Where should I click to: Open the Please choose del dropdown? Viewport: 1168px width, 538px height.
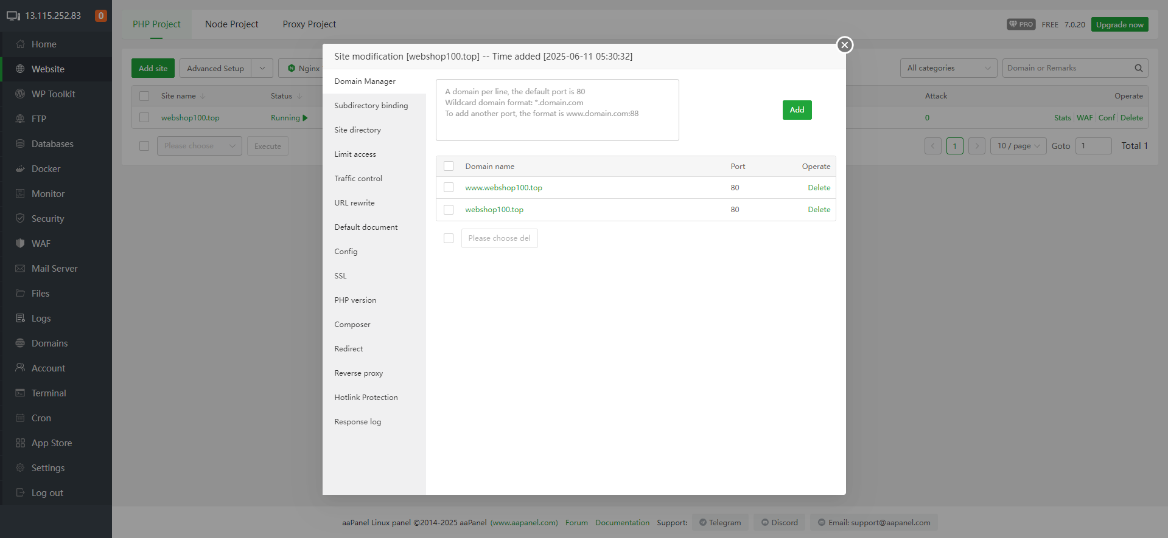point(499,238)
